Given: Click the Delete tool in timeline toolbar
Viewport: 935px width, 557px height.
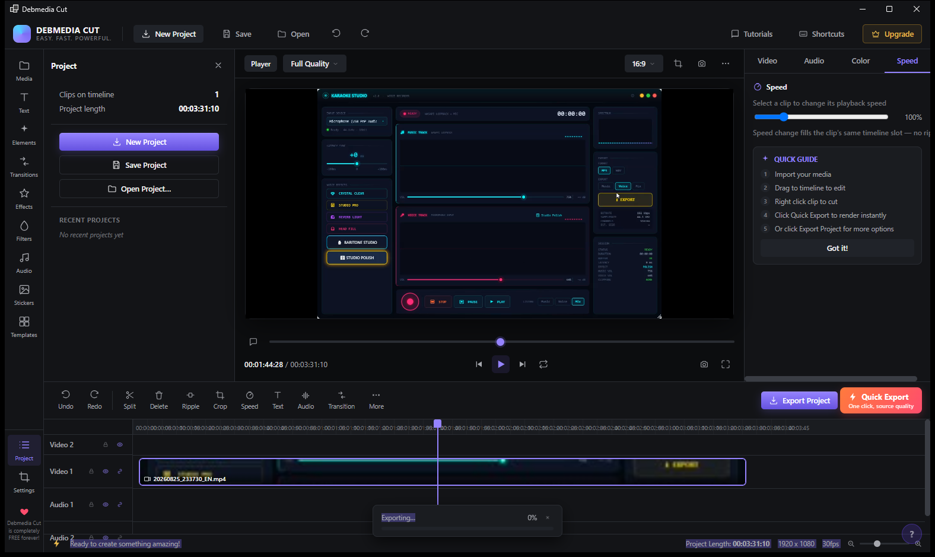Looking at the screenshot, I should click(x=158, y=400).
